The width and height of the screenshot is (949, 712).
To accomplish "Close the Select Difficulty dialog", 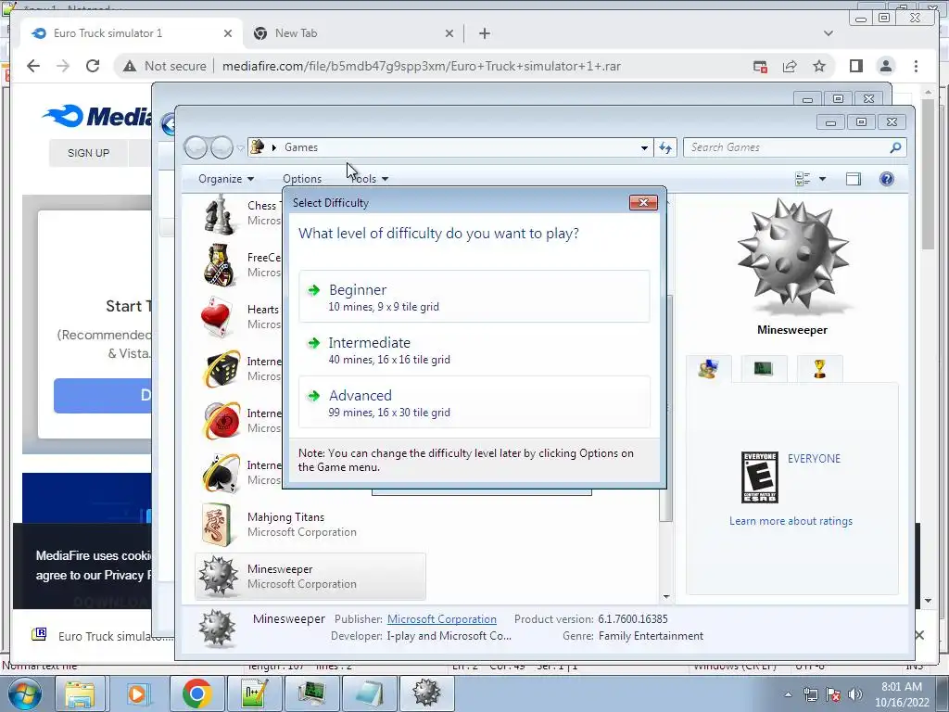I will [643, 203].
